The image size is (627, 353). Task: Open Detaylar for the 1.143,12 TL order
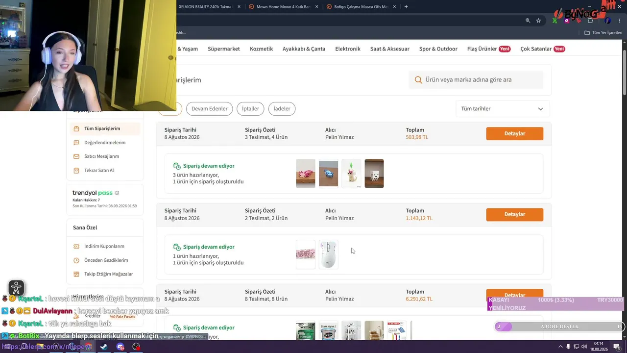(x=515, y=214)
